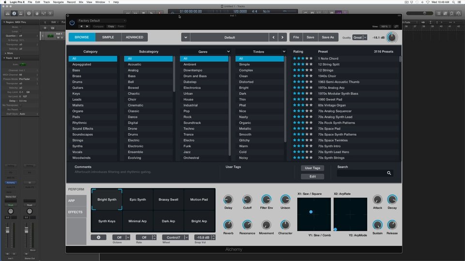Go to previous preset with left chevron
This screenshot has height=261, width=465.
pyautogui.click(x=273, y=37)
